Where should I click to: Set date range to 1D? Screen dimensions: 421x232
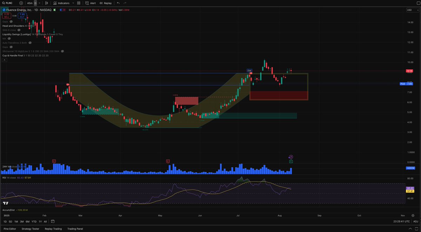(x=5, y=222)
